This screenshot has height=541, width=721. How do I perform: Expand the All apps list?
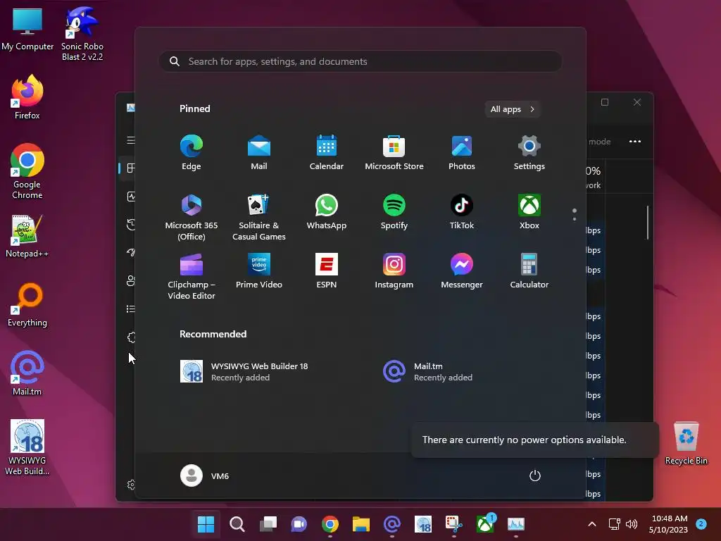513,109
